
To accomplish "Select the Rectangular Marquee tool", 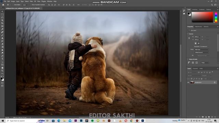I will pyautogui.click(x=2, y=14).
